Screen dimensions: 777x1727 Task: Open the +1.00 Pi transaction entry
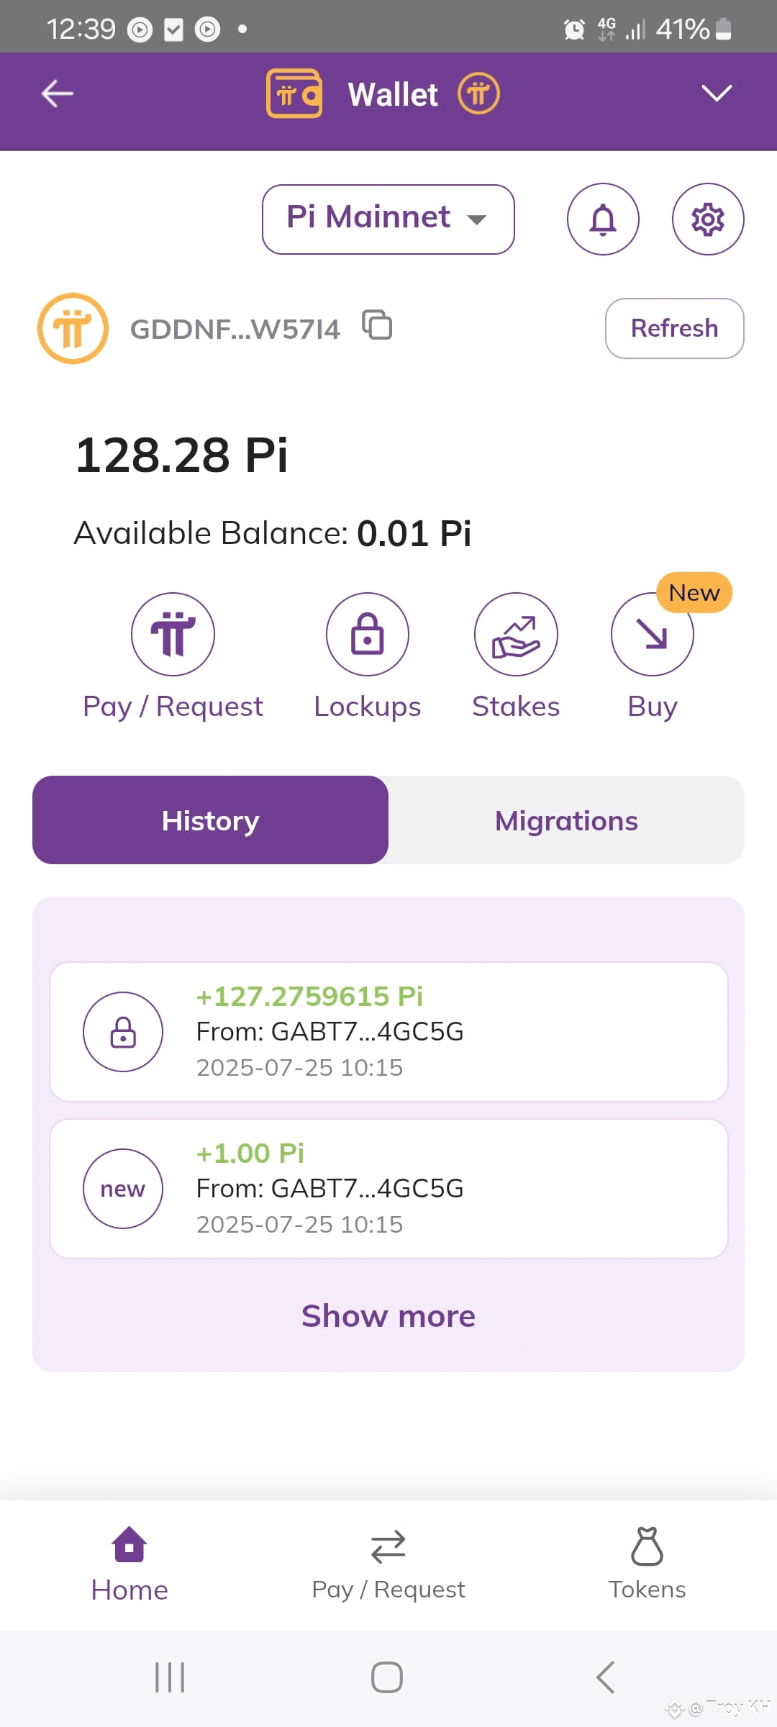click(x=388, y=1189)
